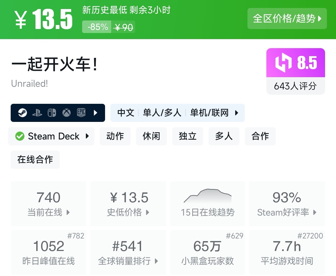336x276 pixels.
Task: Click the Nintendo Switch platform icon
Action: pos(52,113)
